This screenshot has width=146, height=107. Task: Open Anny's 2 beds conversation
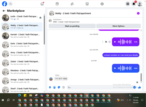pyautogui.click(x=22, y=54)
